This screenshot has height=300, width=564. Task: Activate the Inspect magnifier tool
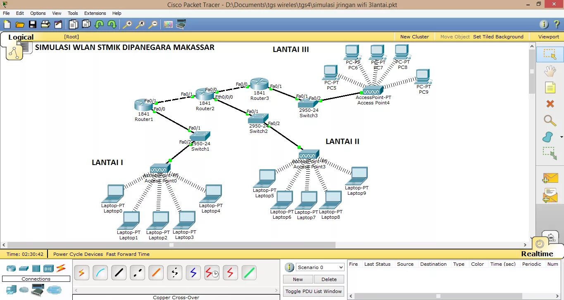550,120
